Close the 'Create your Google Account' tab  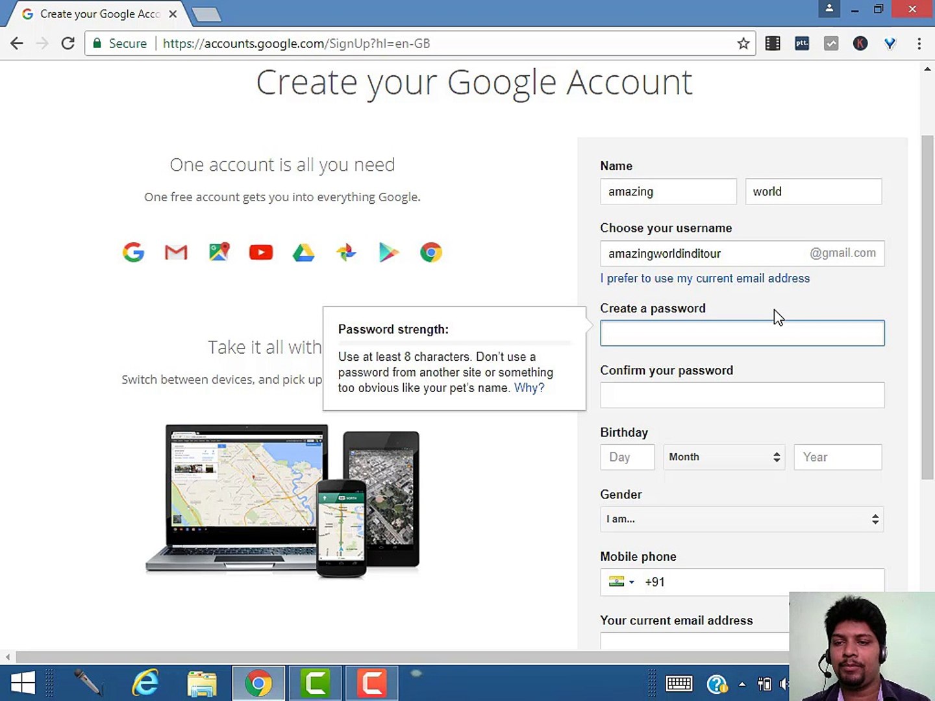click(x=173, y=14)
